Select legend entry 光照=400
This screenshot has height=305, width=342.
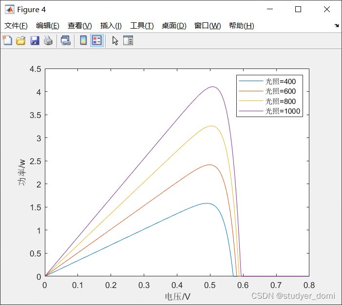[x=281, y=81]
